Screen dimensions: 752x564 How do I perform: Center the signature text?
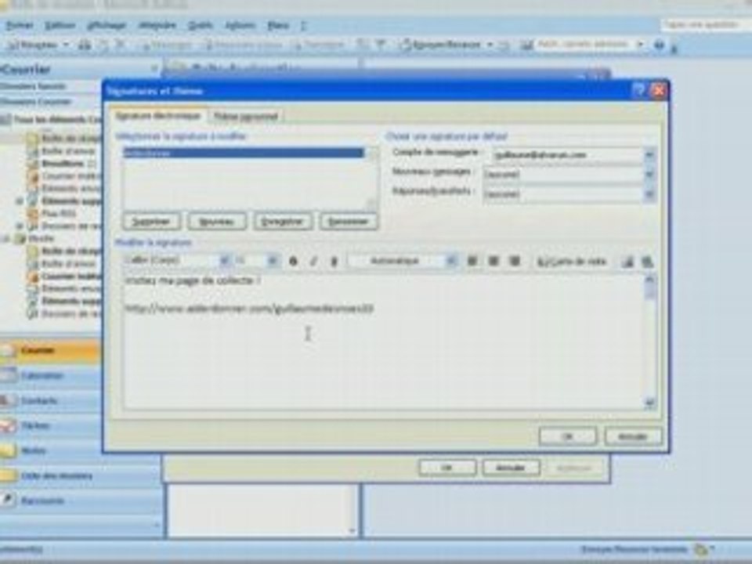(x=493, y=261)
